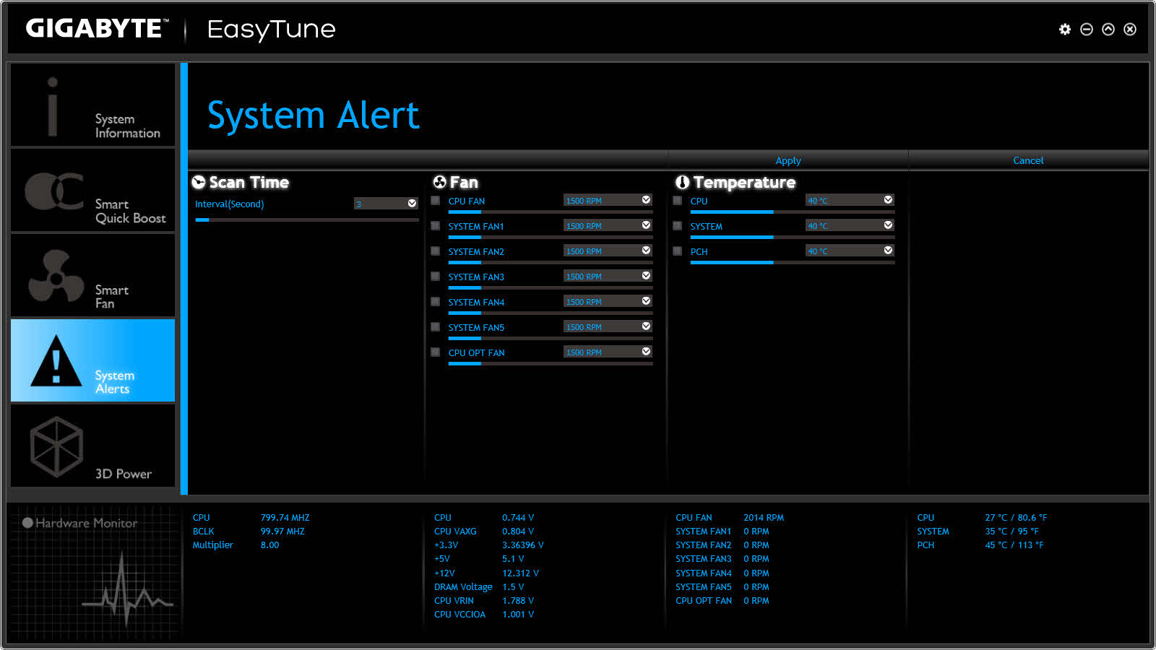Click the Scan Time clock icon
1156x650 pixels.
pyautogui.click(x=199, y=182)
